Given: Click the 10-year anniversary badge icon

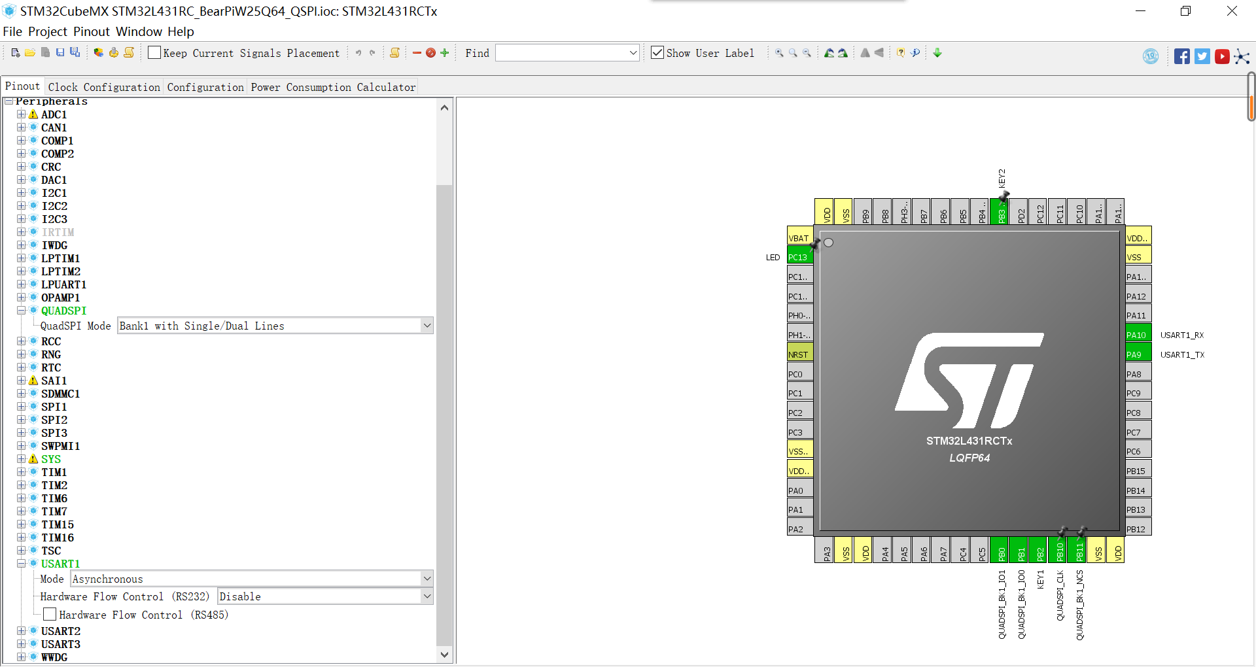Looking at the screenshot, I should coord(1151,56).
